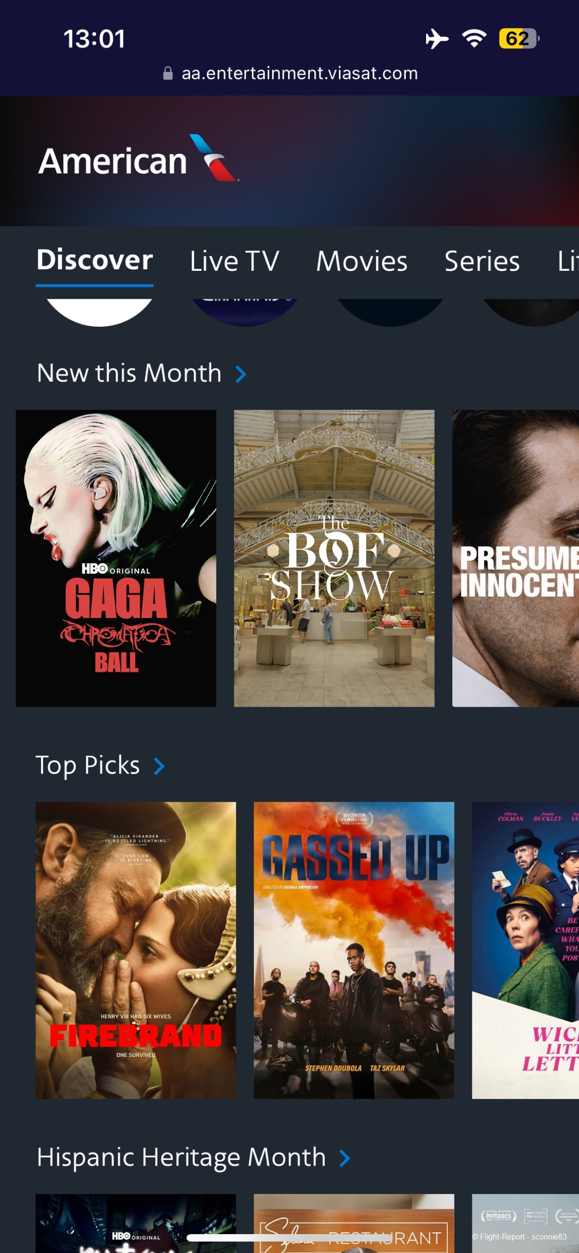Select the Discover tab
579x1253 pixels.
pyautogui.click(x=94, y=260)
